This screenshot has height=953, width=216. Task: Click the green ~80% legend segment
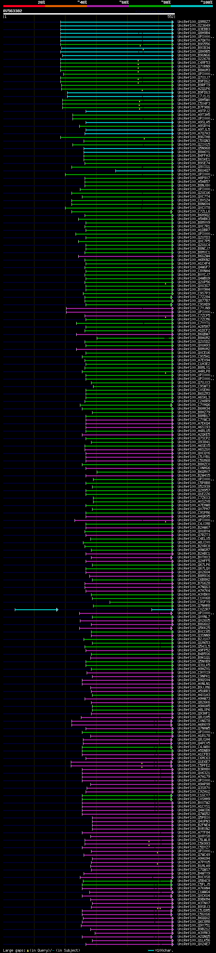[x=150, y=6]
